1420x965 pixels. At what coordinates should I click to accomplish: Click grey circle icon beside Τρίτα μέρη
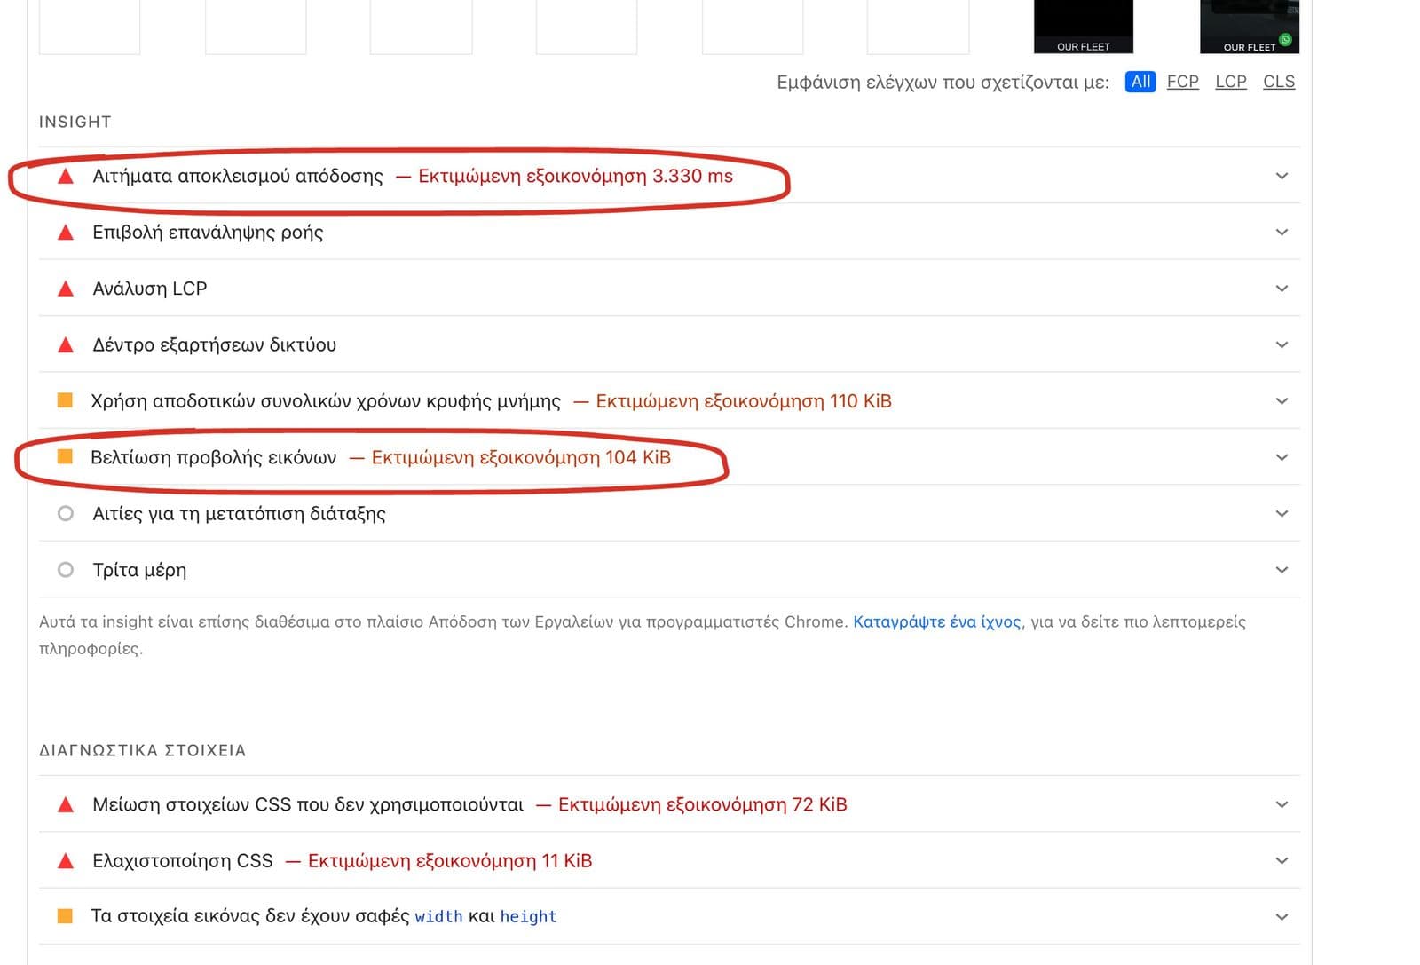pyautogui.click(x=66, y=570)
